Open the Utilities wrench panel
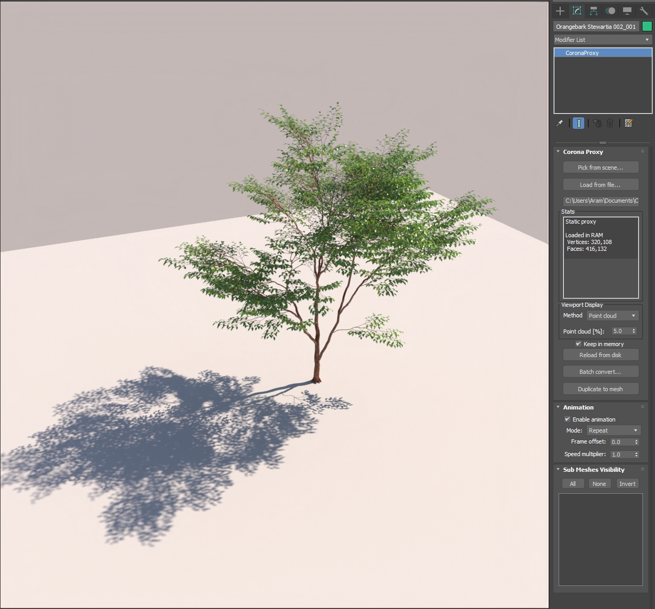 pyautogui.click(x=644, y=10)
